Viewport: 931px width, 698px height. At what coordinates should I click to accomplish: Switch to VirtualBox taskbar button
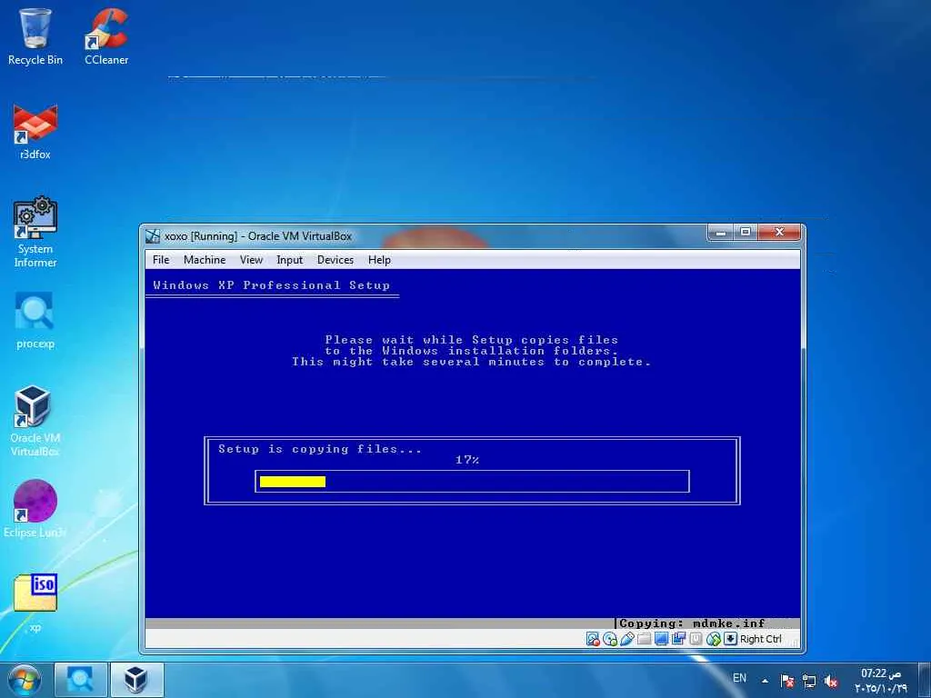[x=136, y=680]
